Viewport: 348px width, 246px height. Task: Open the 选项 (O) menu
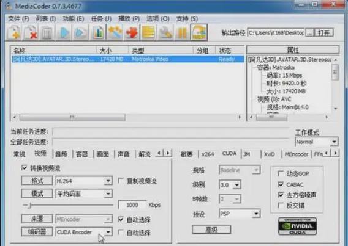[158, 19]
